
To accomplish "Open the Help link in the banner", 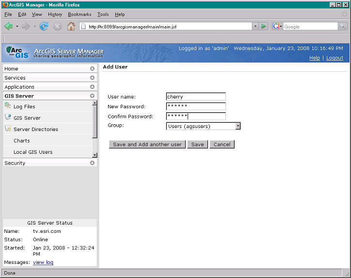I will click(315, 58).
